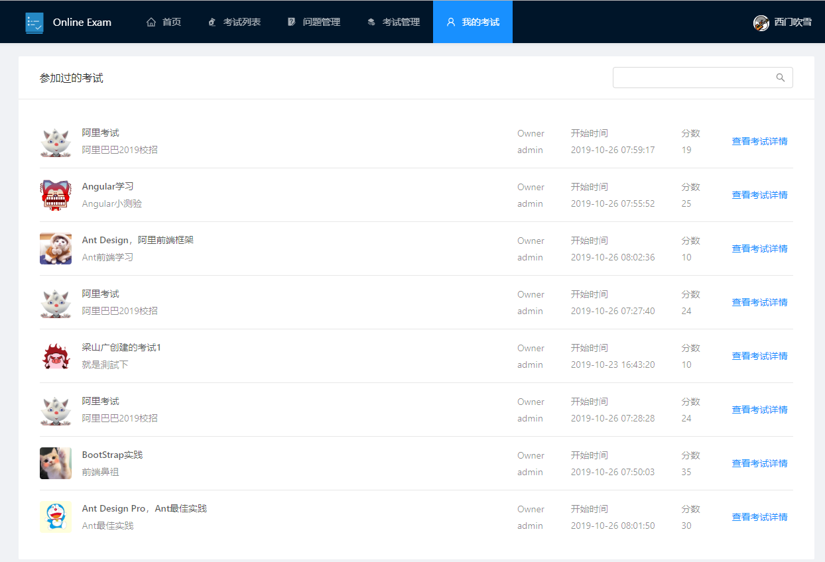Click the home icon beside 首页

[x=151, y=22]
